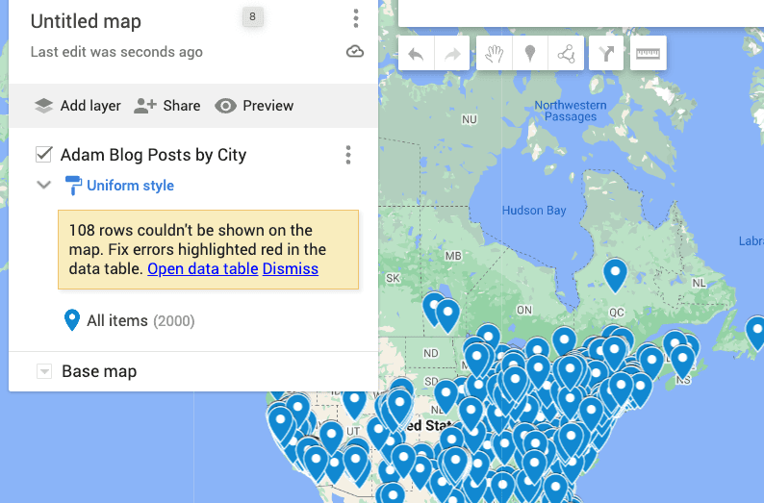This screenshot has width=764, height=503.
Task: Click the Undo arrow in map toolbar
Action: [416, 54]
